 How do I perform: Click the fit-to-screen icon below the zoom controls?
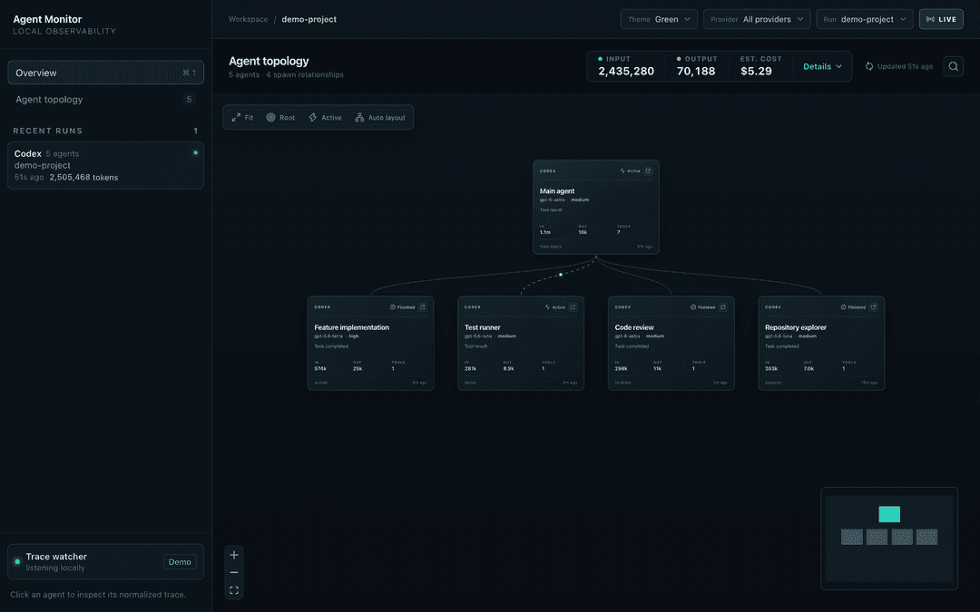coord(234,590)
